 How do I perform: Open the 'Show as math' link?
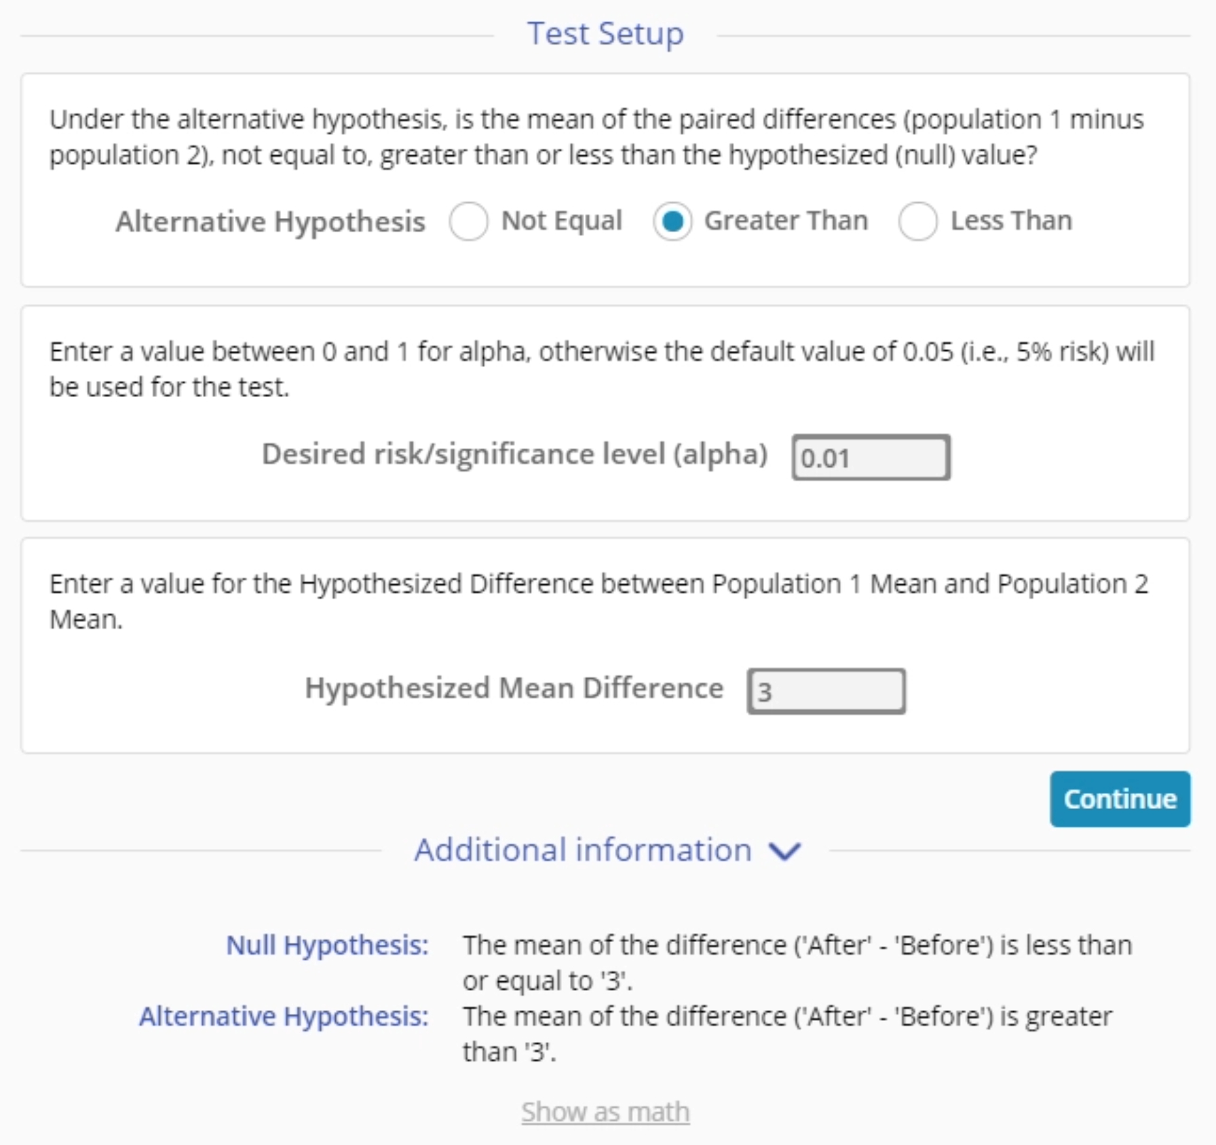tap(605, 1112)
